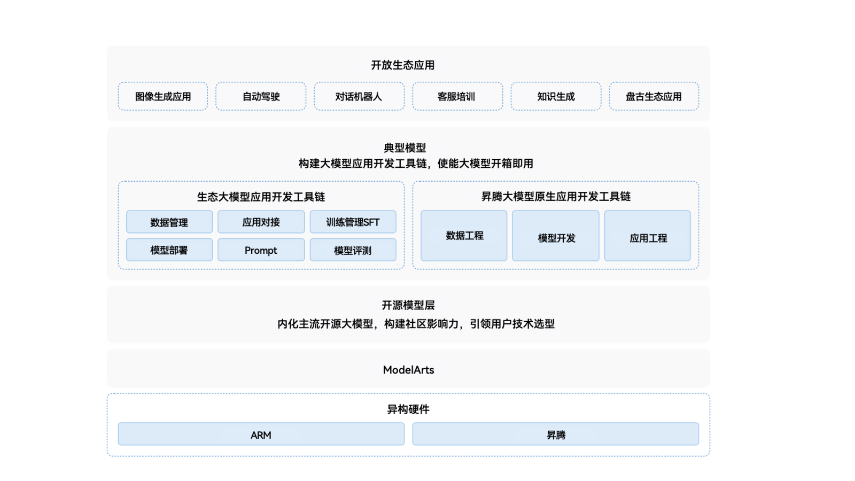Select the 模型部署 block
The height and width of the screenshot is (481, 855).
[x=169, y=250]
